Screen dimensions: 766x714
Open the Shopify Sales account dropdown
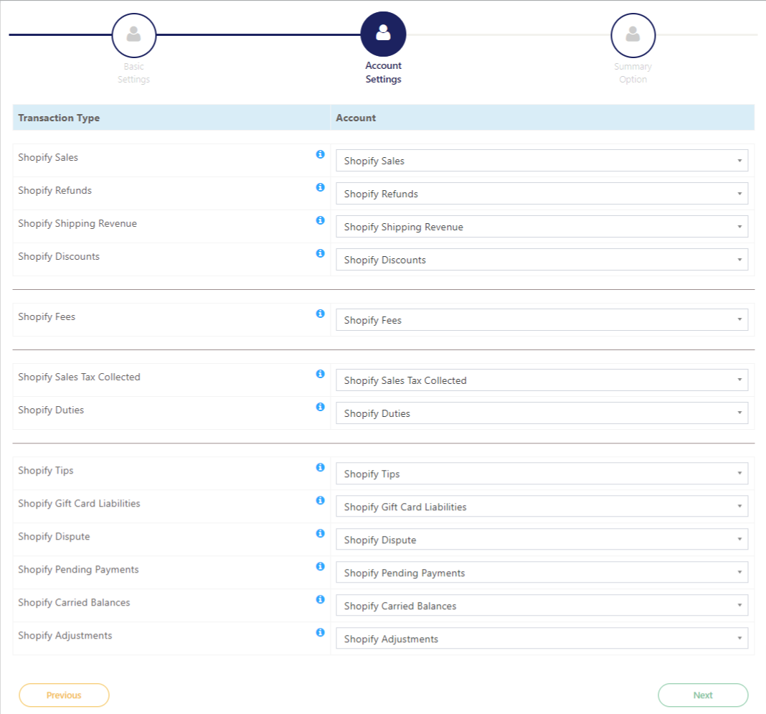[542, 161]
